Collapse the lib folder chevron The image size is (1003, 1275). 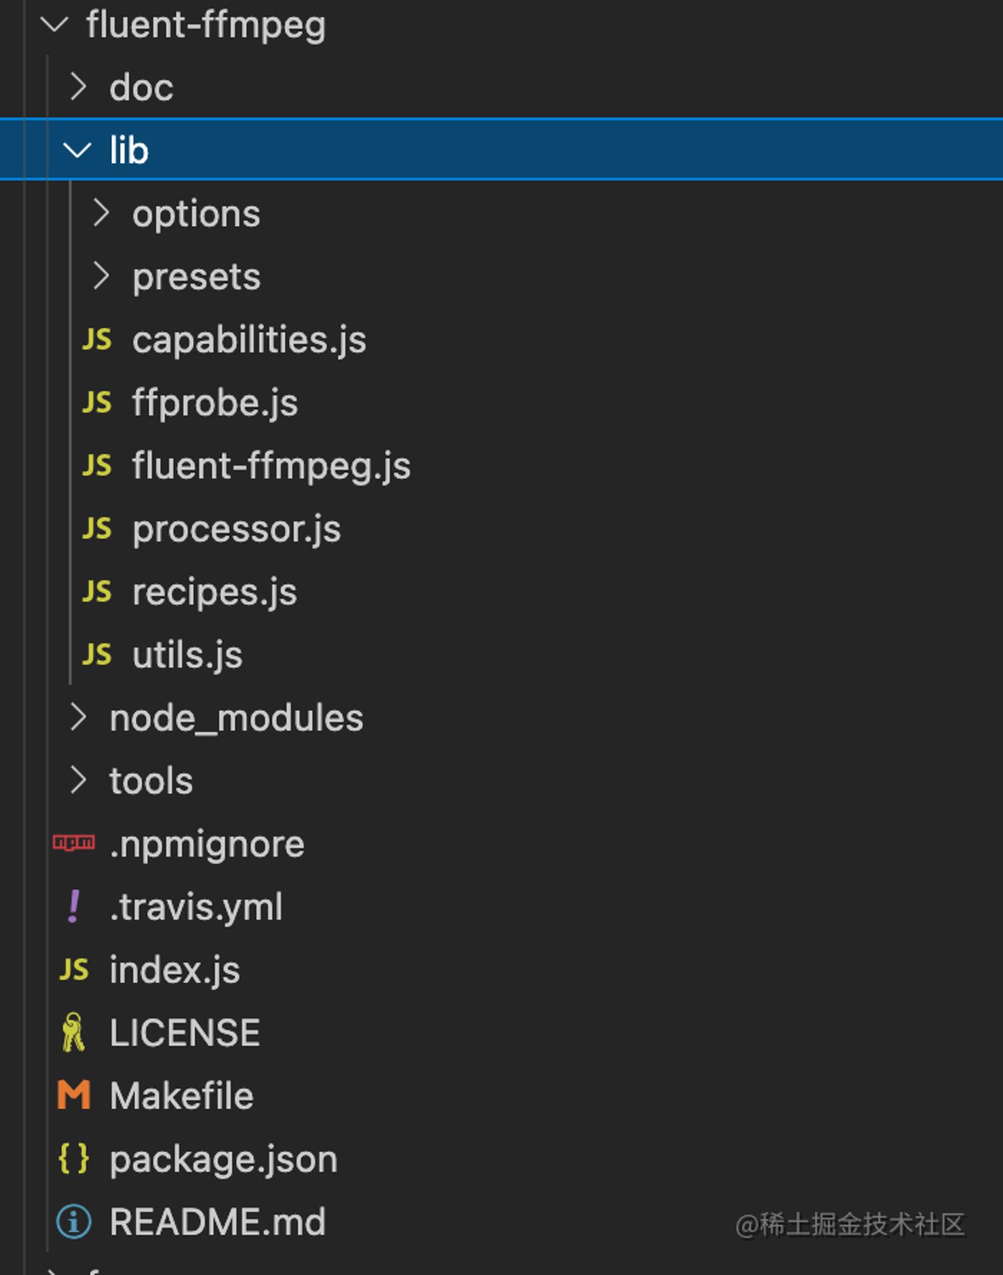pyautogui.click(x=77, y=150)
